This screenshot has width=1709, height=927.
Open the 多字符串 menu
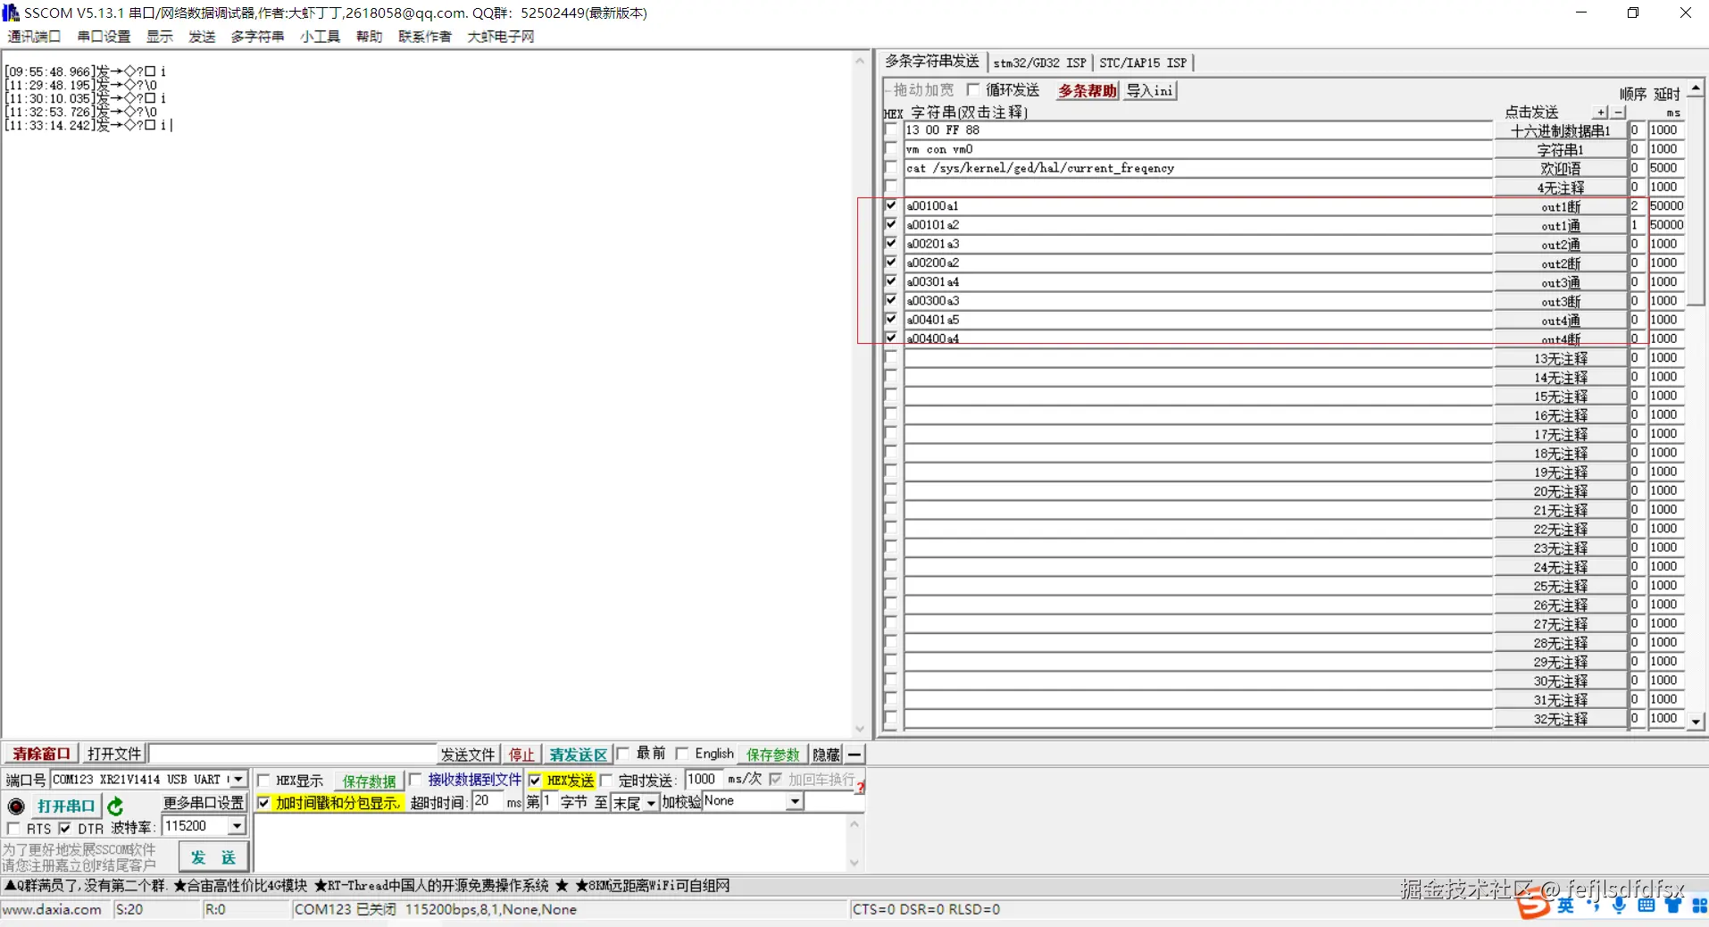click(x=257, y=37)
